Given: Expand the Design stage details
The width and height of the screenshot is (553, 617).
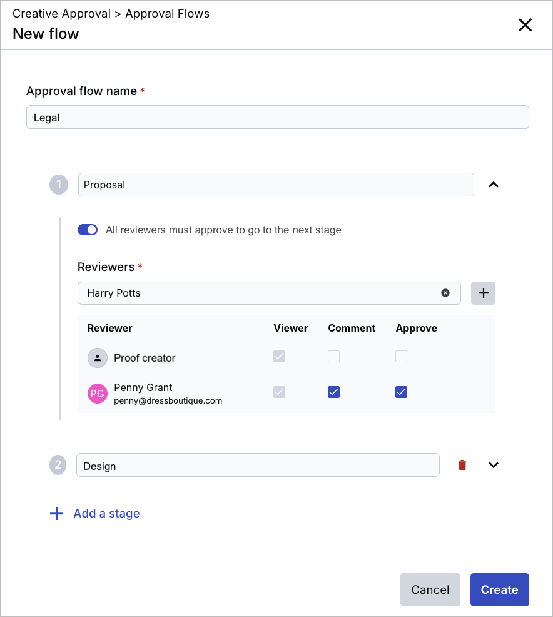Looking at the screenshot, I should [494, 465].
